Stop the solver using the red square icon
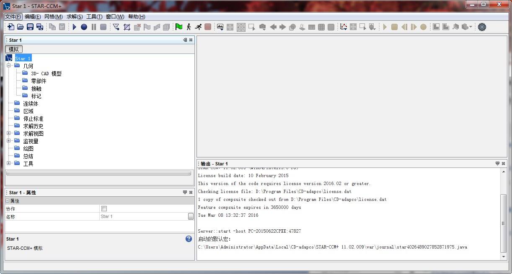 click(x=207, y=27)
